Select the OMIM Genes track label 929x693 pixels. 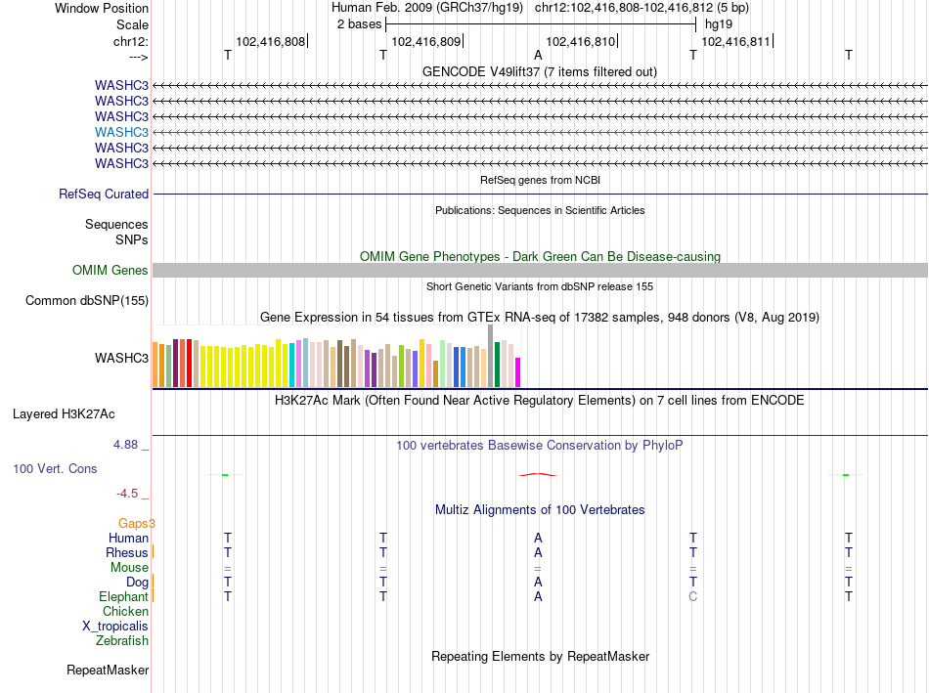pos(111,270)
